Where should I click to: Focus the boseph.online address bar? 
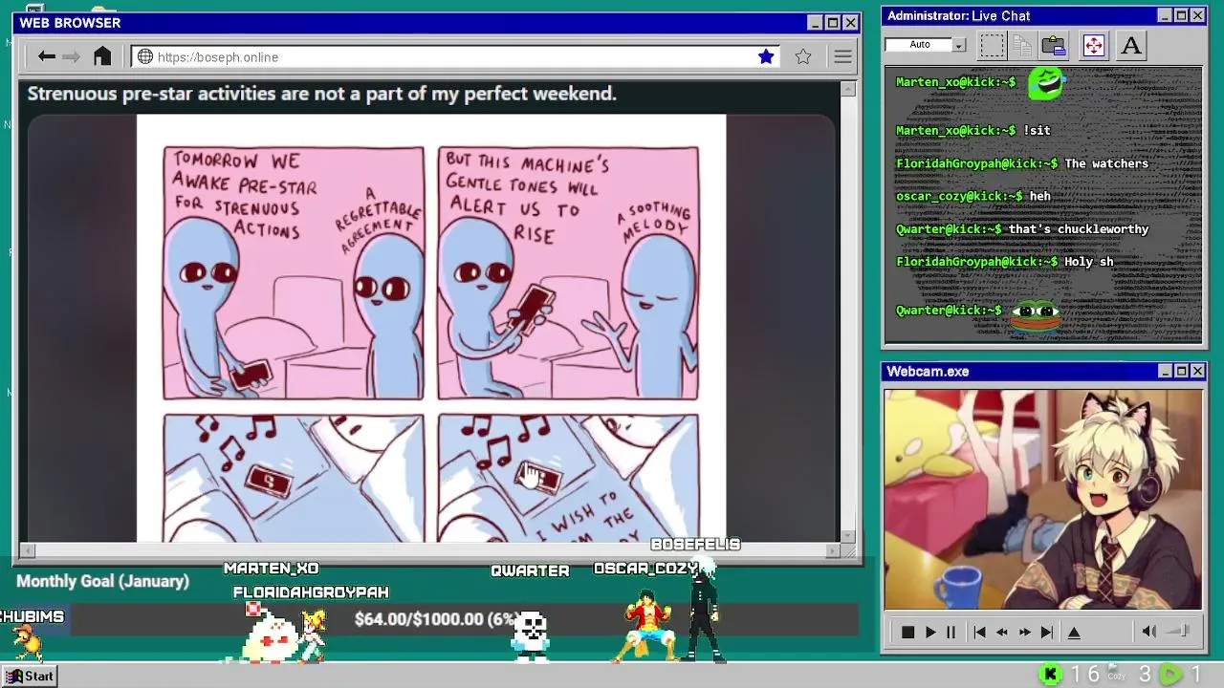(456, 57)
